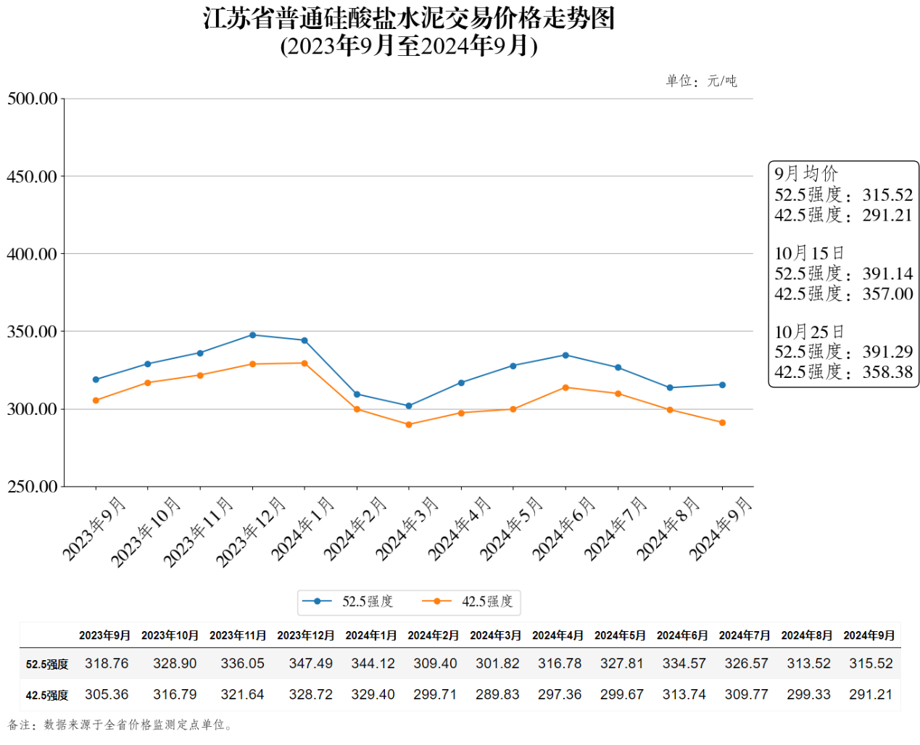Click the 42.5强度 row label in the table

47,696
